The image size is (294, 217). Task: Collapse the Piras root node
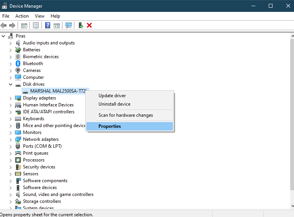point(3,36)
